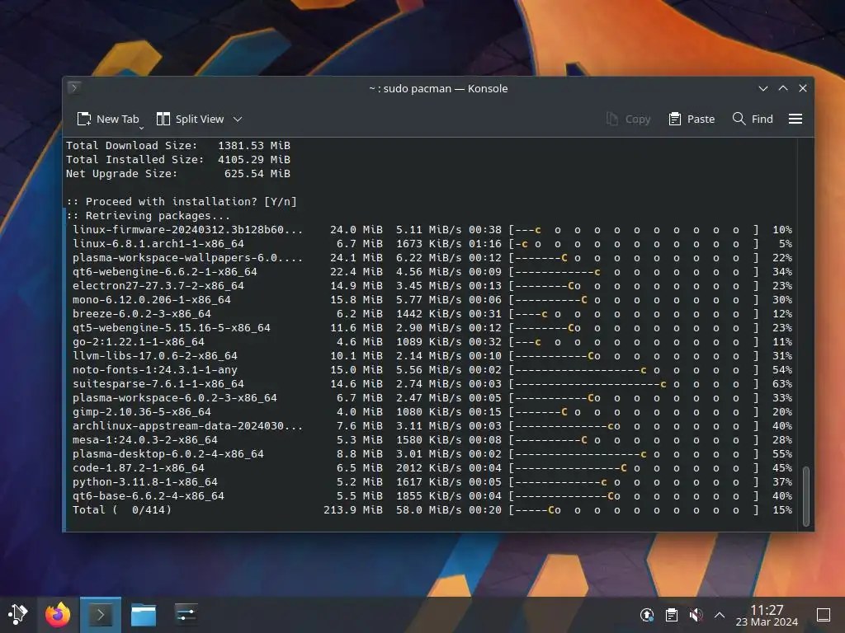
Task: Click the Konsole window icon in titlebar
Action: (x=74, y=87)
